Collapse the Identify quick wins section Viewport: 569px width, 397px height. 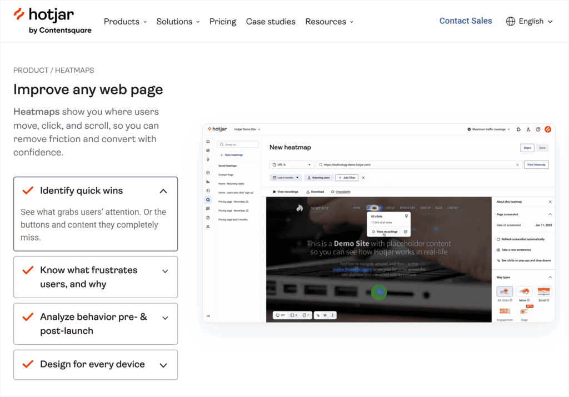coord(163,191)
